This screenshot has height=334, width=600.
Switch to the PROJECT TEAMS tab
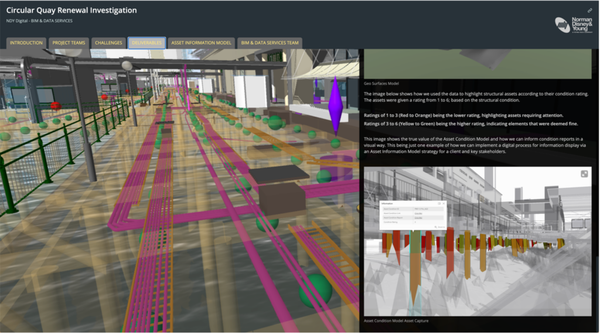tap(69, 43)
